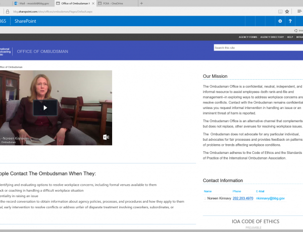Call phone number 202.203.4970
The height and width of the screenshot is (232, 303).
(243, 198)
